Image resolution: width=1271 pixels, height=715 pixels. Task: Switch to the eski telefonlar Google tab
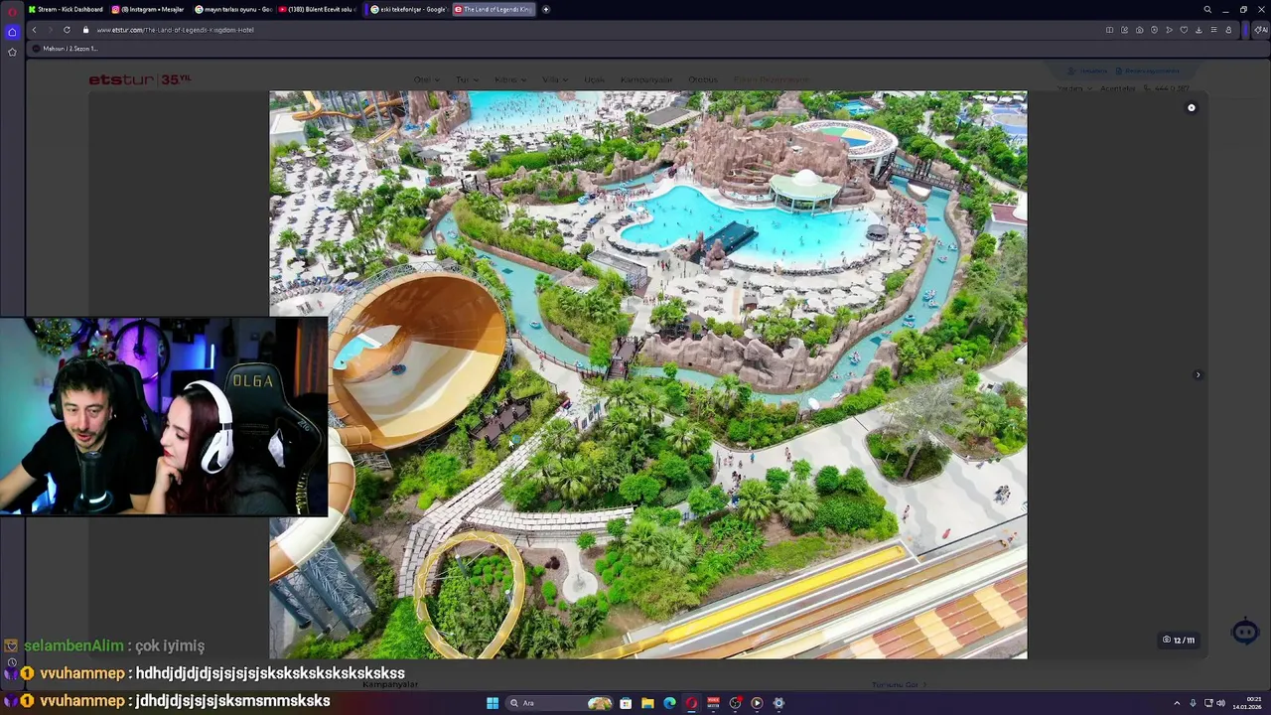[408, 10]
